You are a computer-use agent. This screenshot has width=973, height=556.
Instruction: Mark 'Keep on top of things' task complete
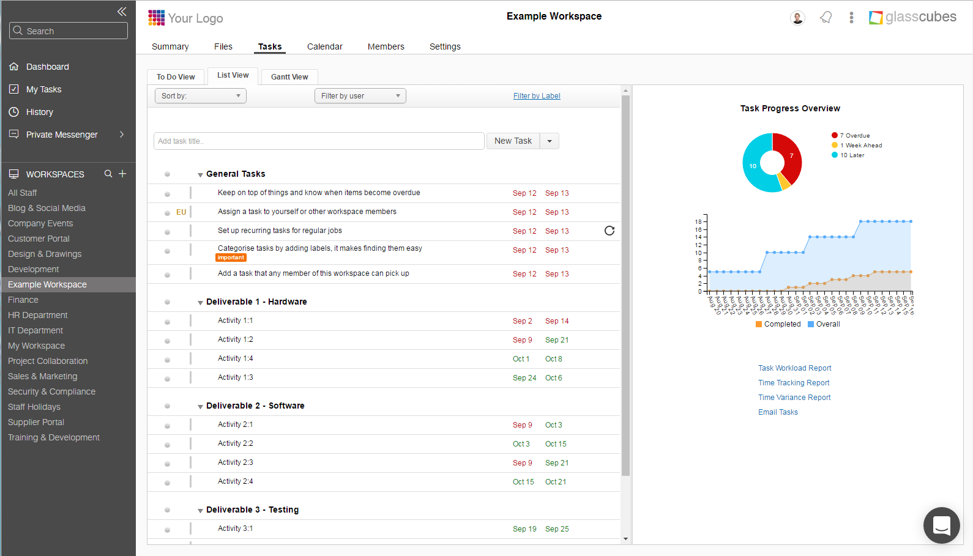(167, 194)
